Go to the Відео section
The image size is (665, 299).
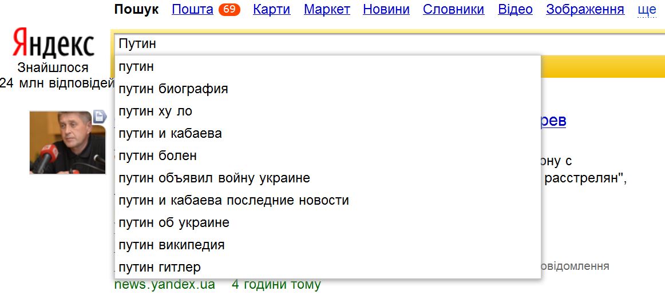tap(515, 9)
